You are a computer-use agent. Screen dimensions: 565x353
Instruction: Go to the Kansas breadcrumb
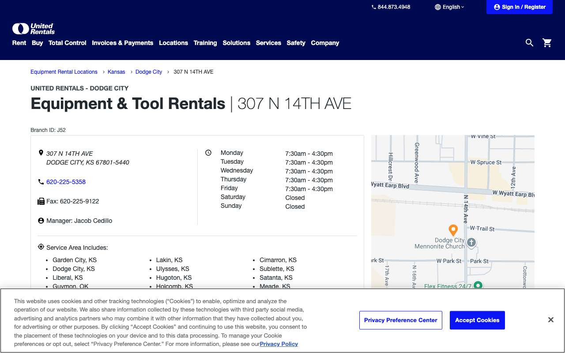117,72
